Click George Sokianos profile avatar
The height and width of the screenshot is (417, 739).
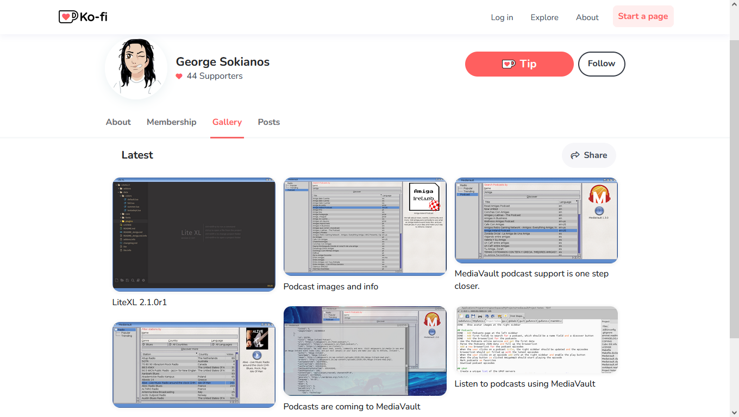pyautogui.click(x=136, y=68)
